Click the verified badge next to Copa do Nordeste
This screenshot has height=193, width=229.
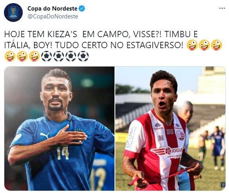tap(82, 9)
